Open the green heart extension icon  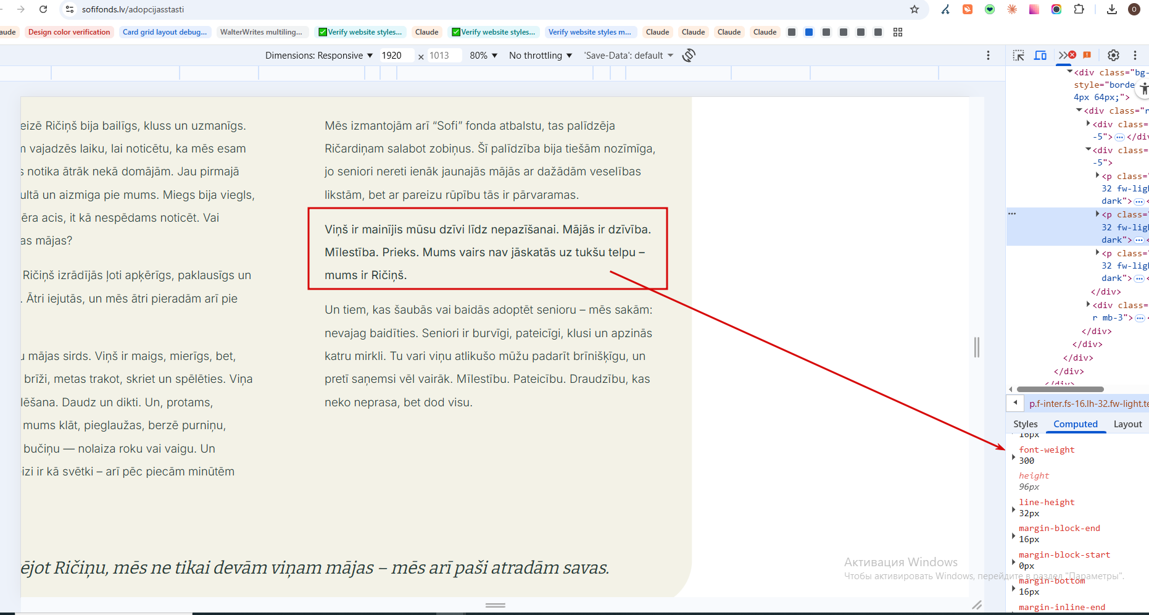990,9
